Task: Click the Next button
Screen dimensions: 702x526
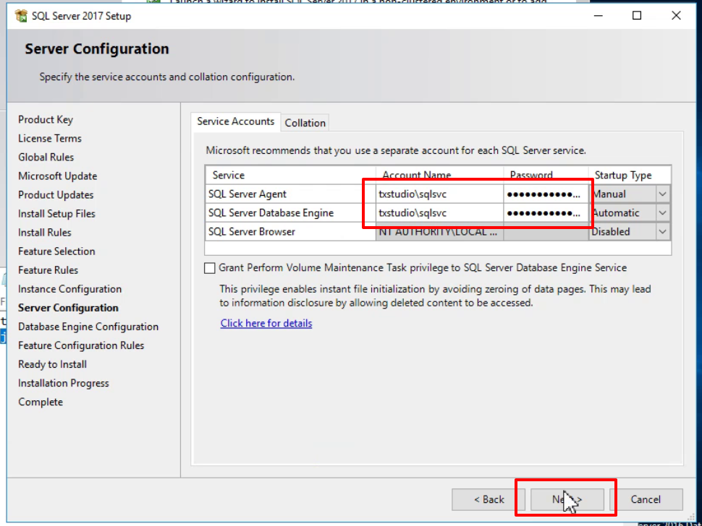Action: (567, 499)
